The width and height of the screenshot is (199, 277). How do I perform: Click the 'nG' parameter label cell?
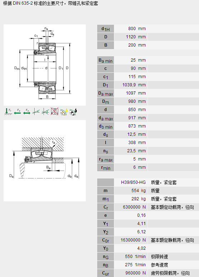click(x=105, y=257)
